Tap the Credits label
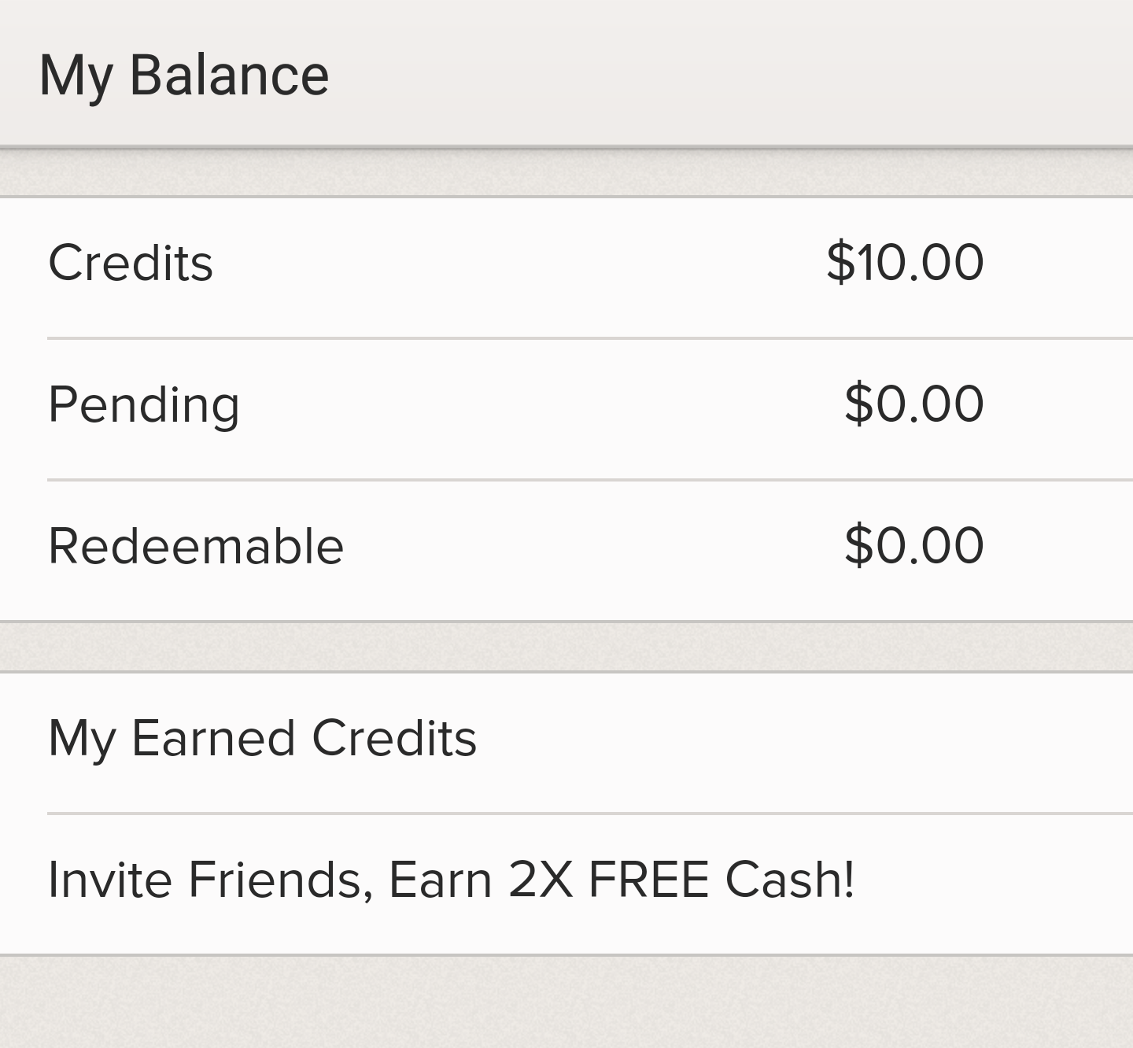Image resolution: width=1133 pixels, height=1048 pixels. pos(131,262)
